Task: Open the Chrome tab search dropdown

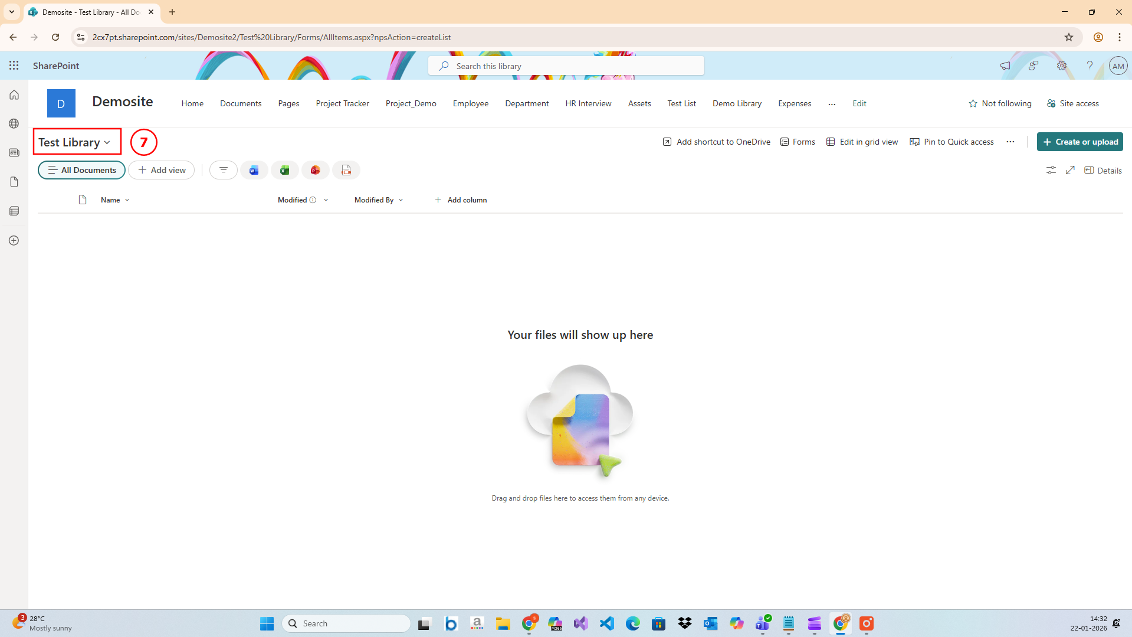Action: [x=12, y=12]
